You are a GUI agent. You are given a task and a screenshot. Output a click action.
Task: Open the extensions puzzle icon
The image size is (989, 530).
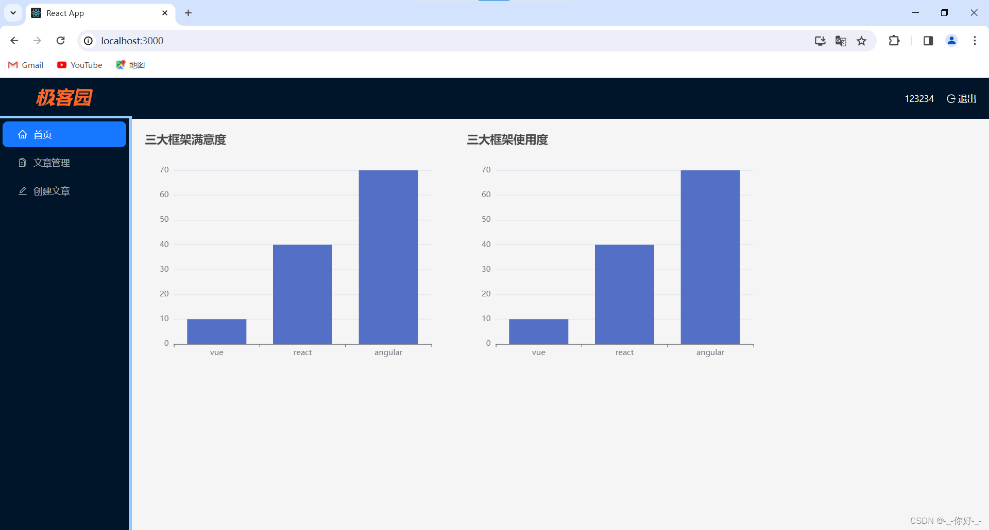coord(894,41)
